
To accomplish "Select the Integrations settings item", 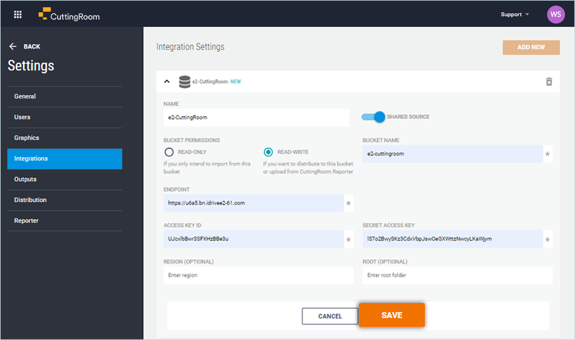I will [x=65, y=159].
